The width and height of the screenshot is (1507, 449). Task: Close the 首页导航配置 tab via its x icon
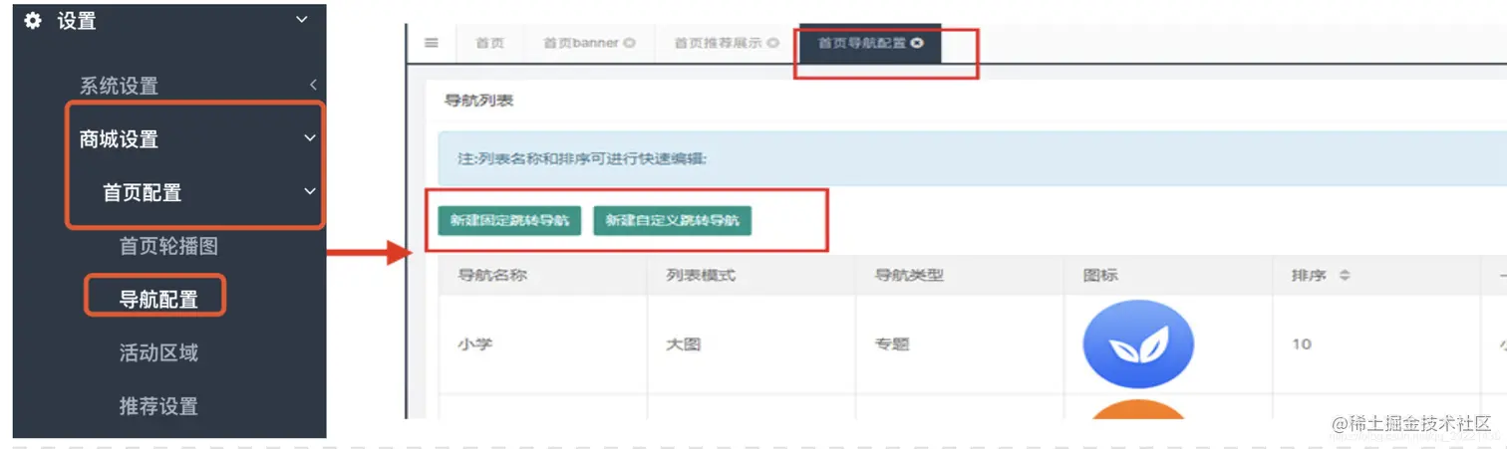click(917, 44)
